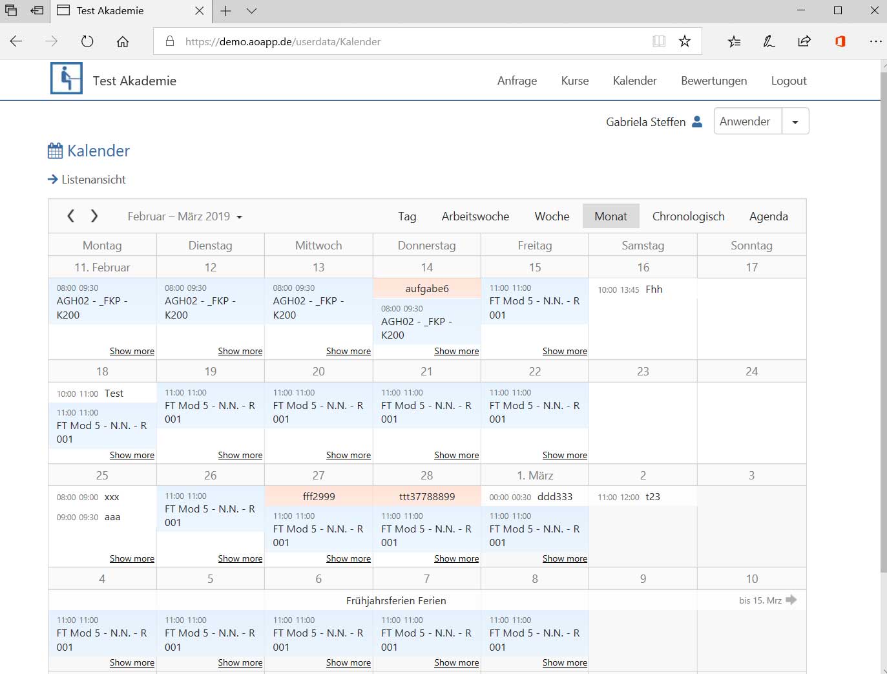This screenshot has height=674, width=887.
Task: Select the Monat view
Action: [611, 216]
